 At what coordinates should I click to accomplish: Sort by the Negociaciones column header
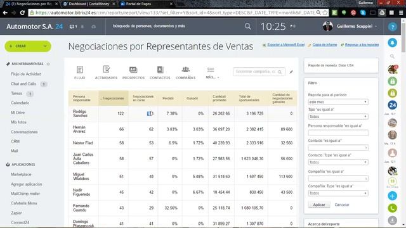coord(113,98)
